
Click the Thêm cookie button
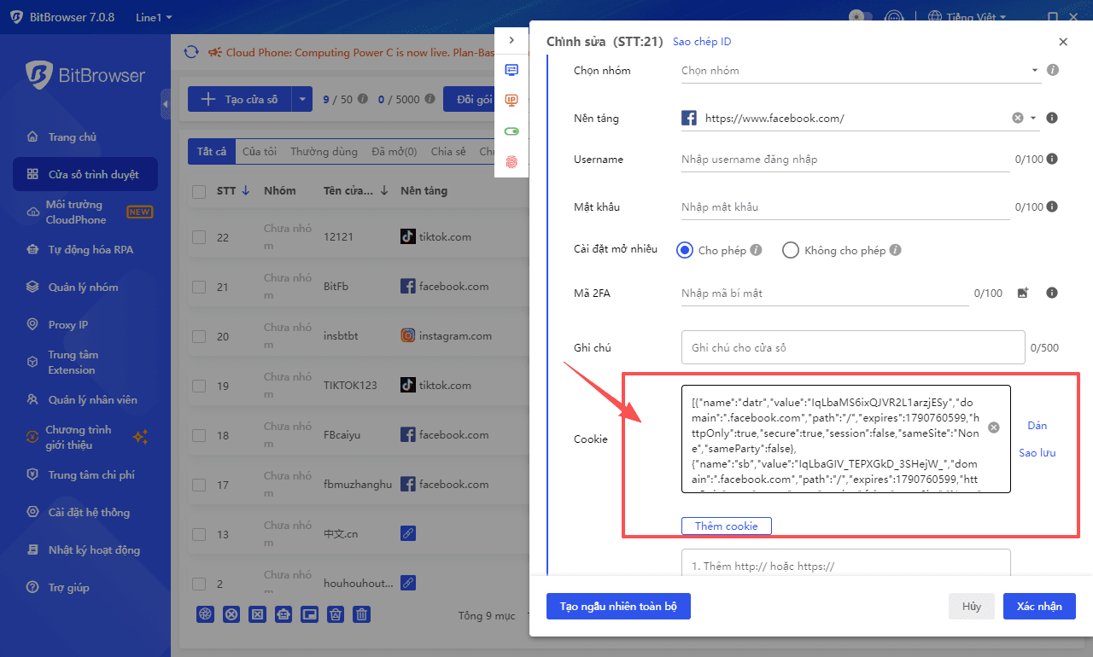tap(726, 526)
